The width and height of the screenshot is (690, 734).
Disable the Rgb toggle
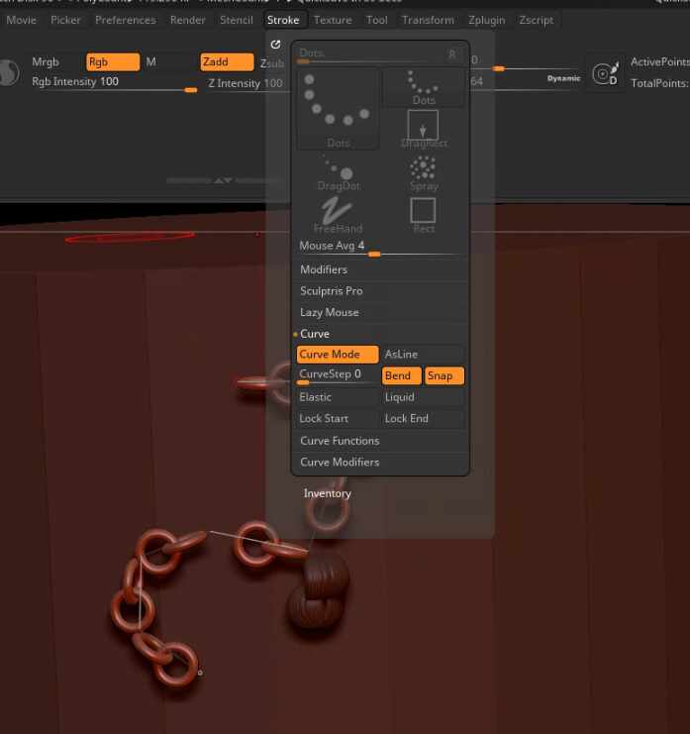pyautogui.click(x=113, y=61)
